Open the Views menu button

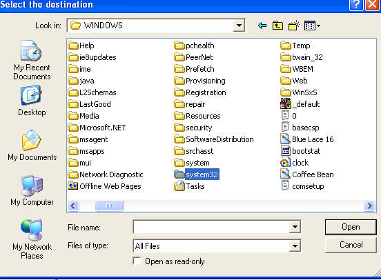312,26
